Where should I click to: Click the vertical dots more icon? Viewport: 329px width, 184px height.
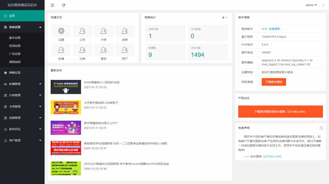[x=323, y=5]
